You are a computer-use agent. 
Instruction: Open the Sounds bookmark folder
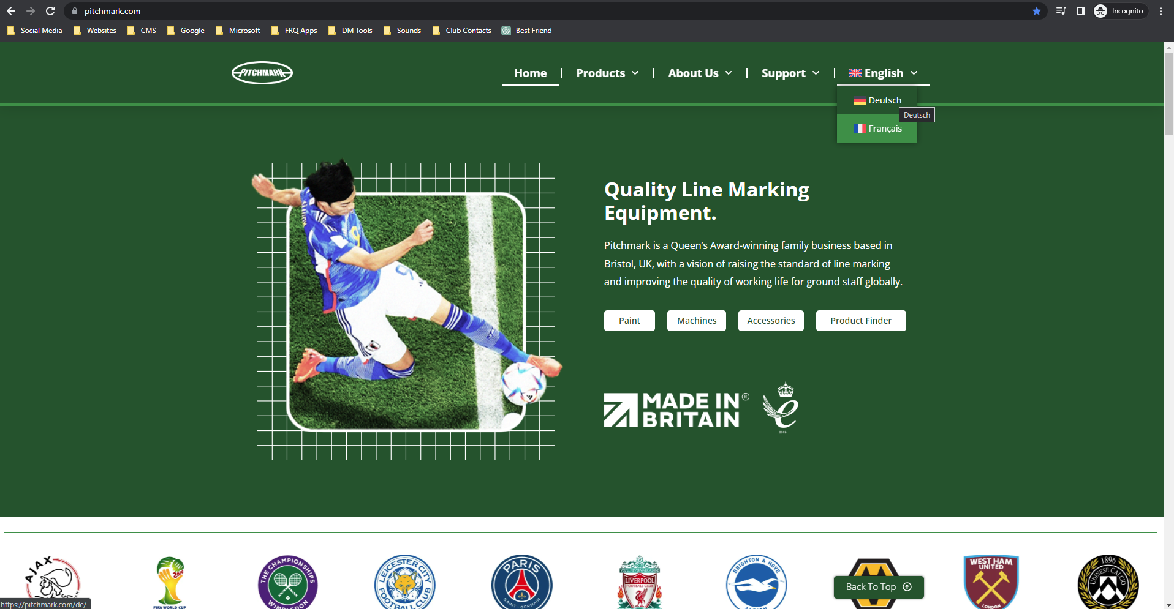(x=403, y=31)
